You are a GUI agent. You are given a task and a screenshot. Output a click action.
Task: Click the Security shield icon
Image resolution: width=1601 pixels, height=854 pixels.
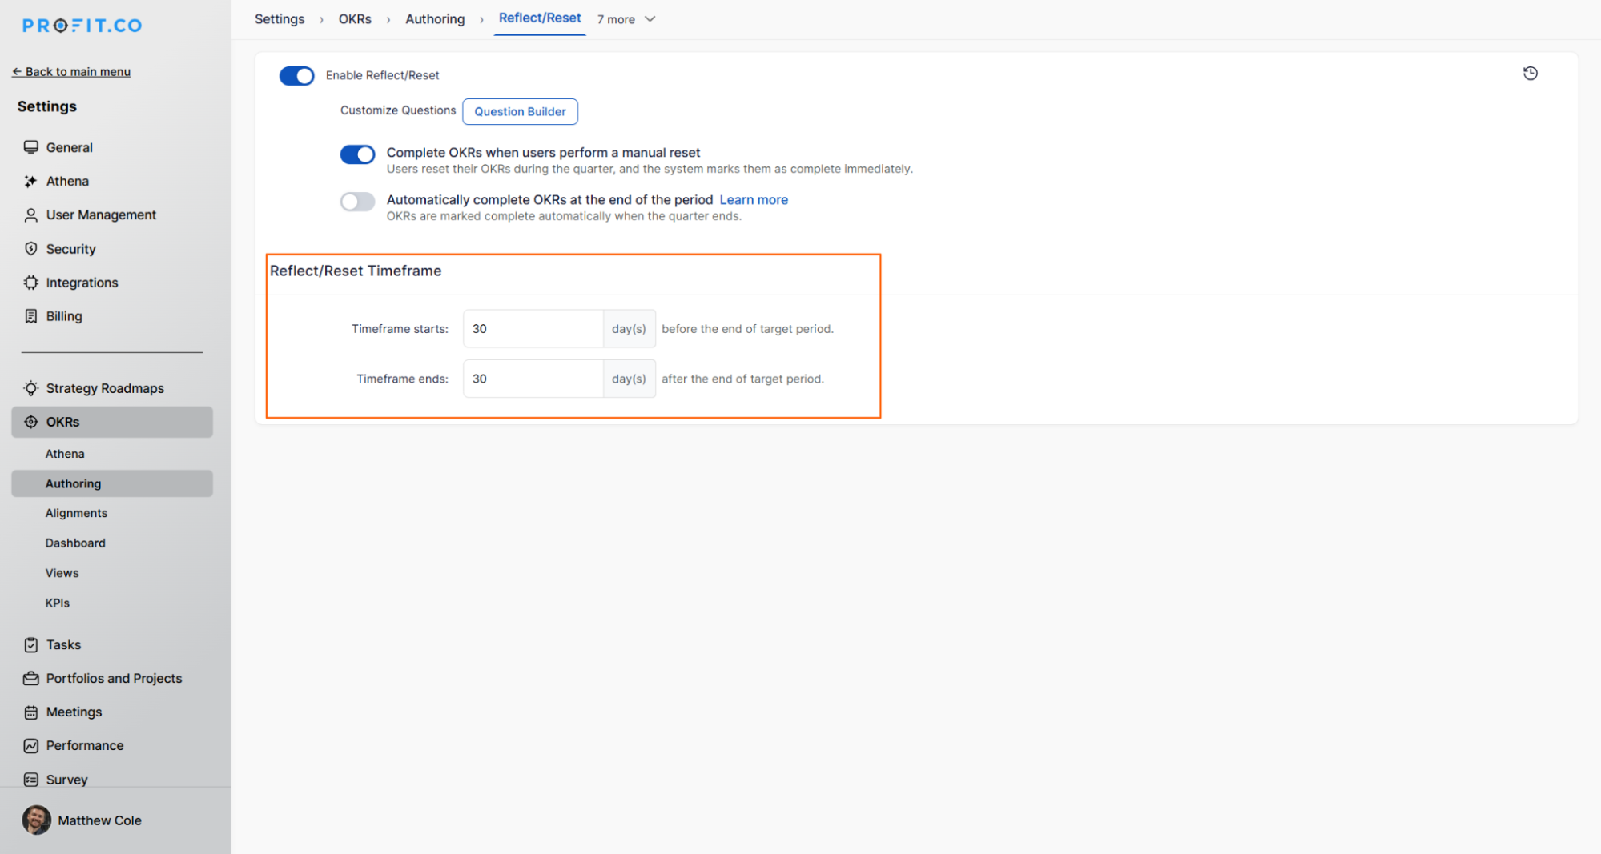point(30,249)
